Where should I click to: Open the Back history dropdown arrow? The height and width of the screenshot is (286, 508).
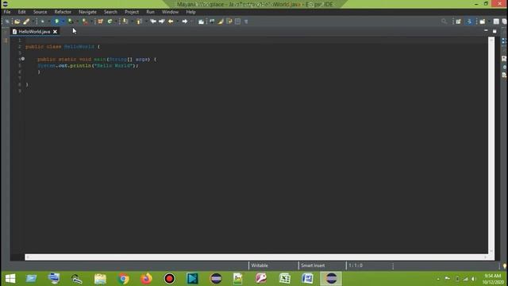[x=177, y=21]
